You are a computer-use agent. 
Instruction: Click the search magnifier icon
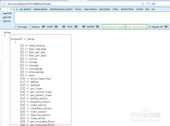149,4
